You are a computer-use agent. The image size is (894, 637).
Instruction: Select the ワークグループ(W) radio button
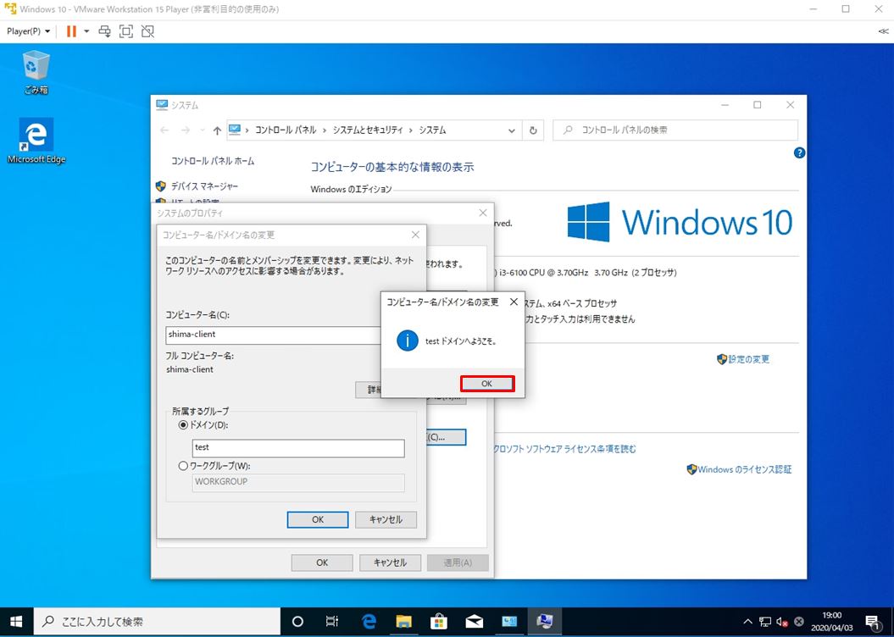point(183,466)
